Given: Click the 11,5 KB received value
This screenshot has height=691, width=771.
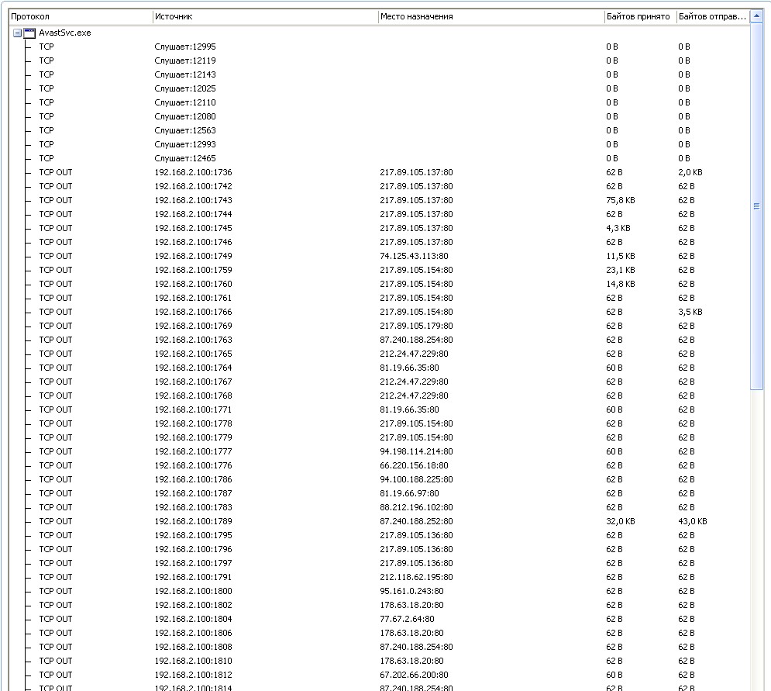Looking at the screenshot, I should coord(621,256).
